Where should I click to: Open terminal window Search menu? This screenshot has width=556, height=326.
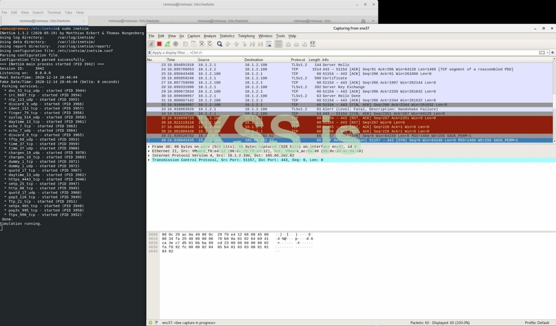pyautogui.click(x=38, y=12)
